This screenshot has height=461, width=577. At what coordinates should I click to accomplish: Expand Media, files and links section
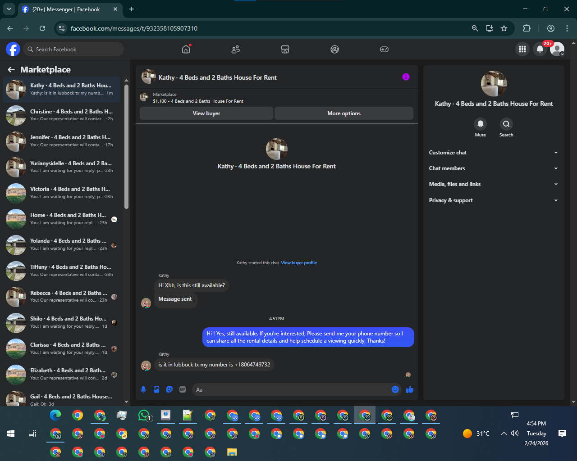click(x=494, y=184)
